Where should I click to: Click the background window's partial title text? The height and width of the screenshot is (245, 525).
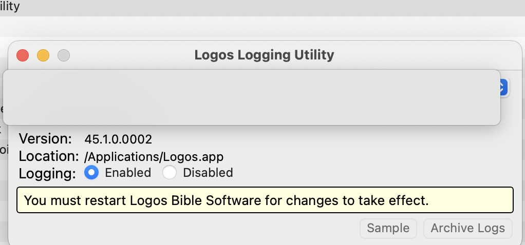[9, 7]
